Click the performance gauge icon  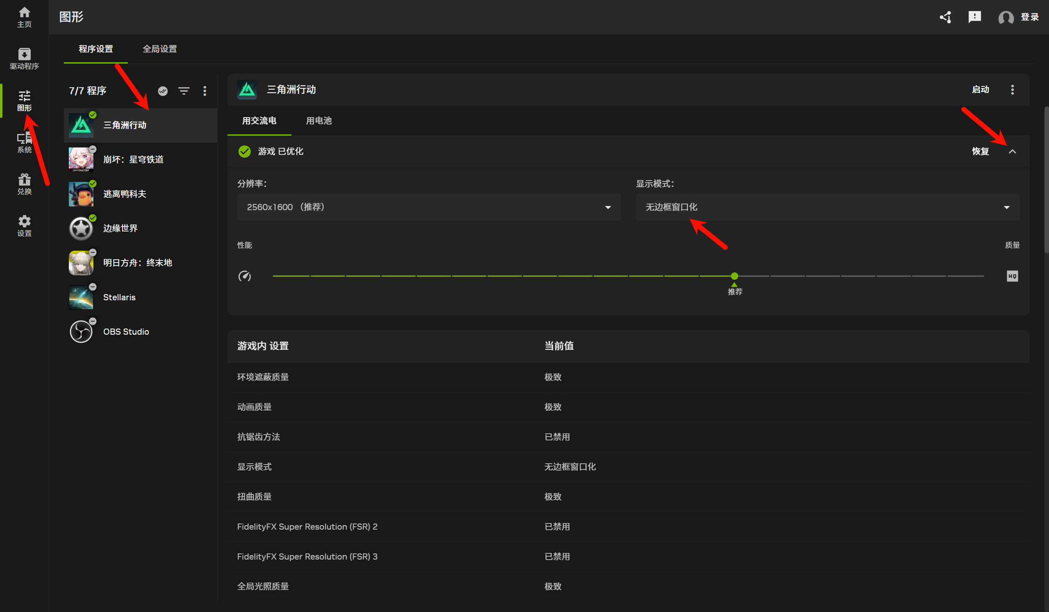click(x=244, y=276)
